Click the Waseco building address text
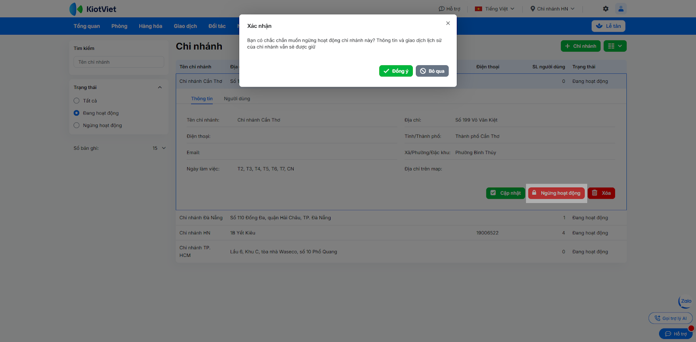Image resolution: width=696 pixels, height=342 pixels. pos(284,252)
